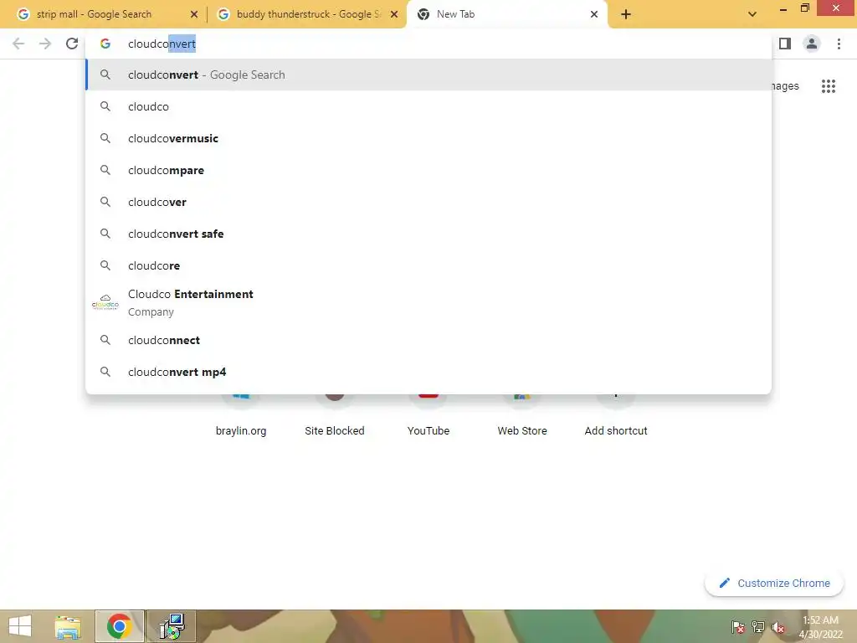Switch to buddy thunderstruck Google Search tab
This screenshot has height=643, width=857.
308,14
